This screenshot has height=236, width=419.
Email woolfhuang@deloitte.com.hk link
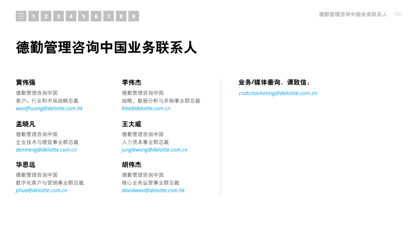(x=49, y=109)
